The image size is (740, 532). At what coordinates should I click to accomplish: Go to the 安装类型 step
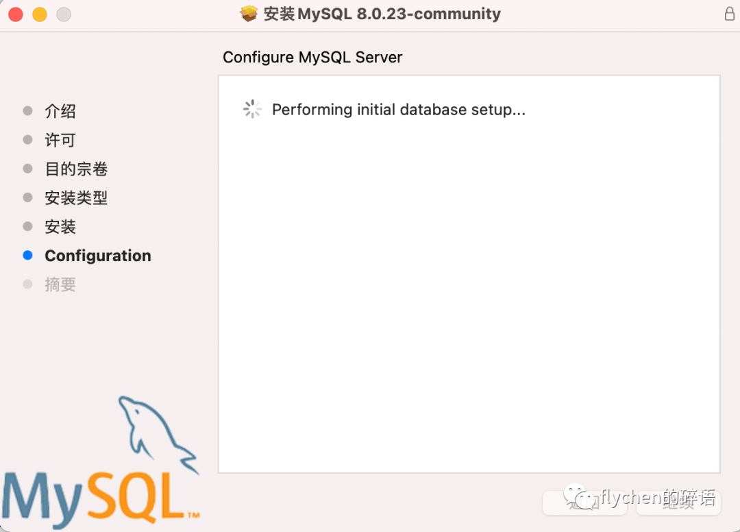coord(76,198)
